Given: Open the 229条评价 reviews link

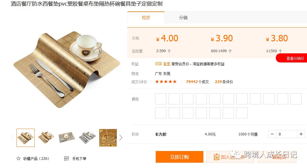Looking at the screenshot, I should [224, 82].
